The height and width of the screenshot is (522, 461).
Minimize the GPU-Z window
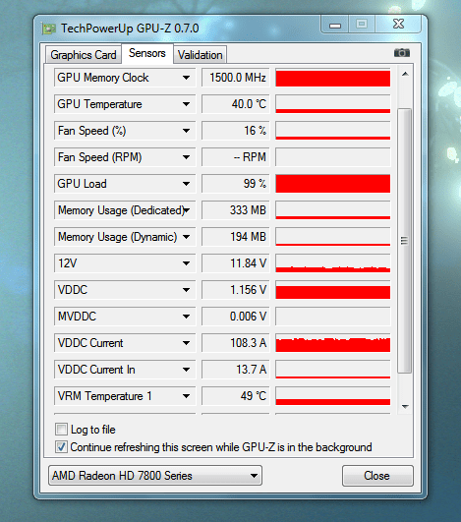(x=335, y=25)
